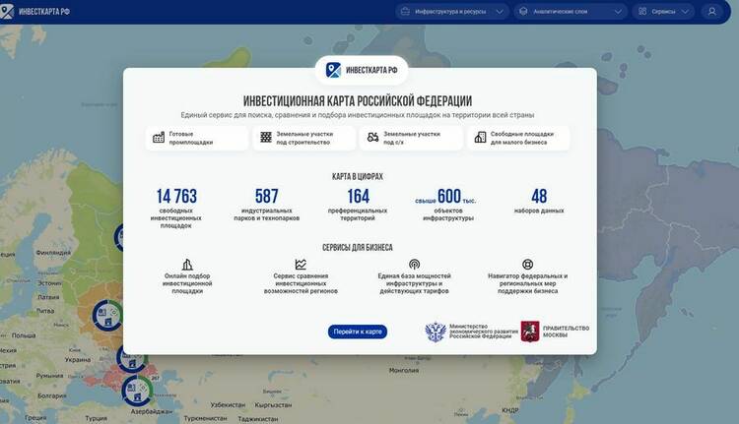Select Земельные участки под с/х card
This screenshot has height=424, width=739.
(x=411, y=138)
